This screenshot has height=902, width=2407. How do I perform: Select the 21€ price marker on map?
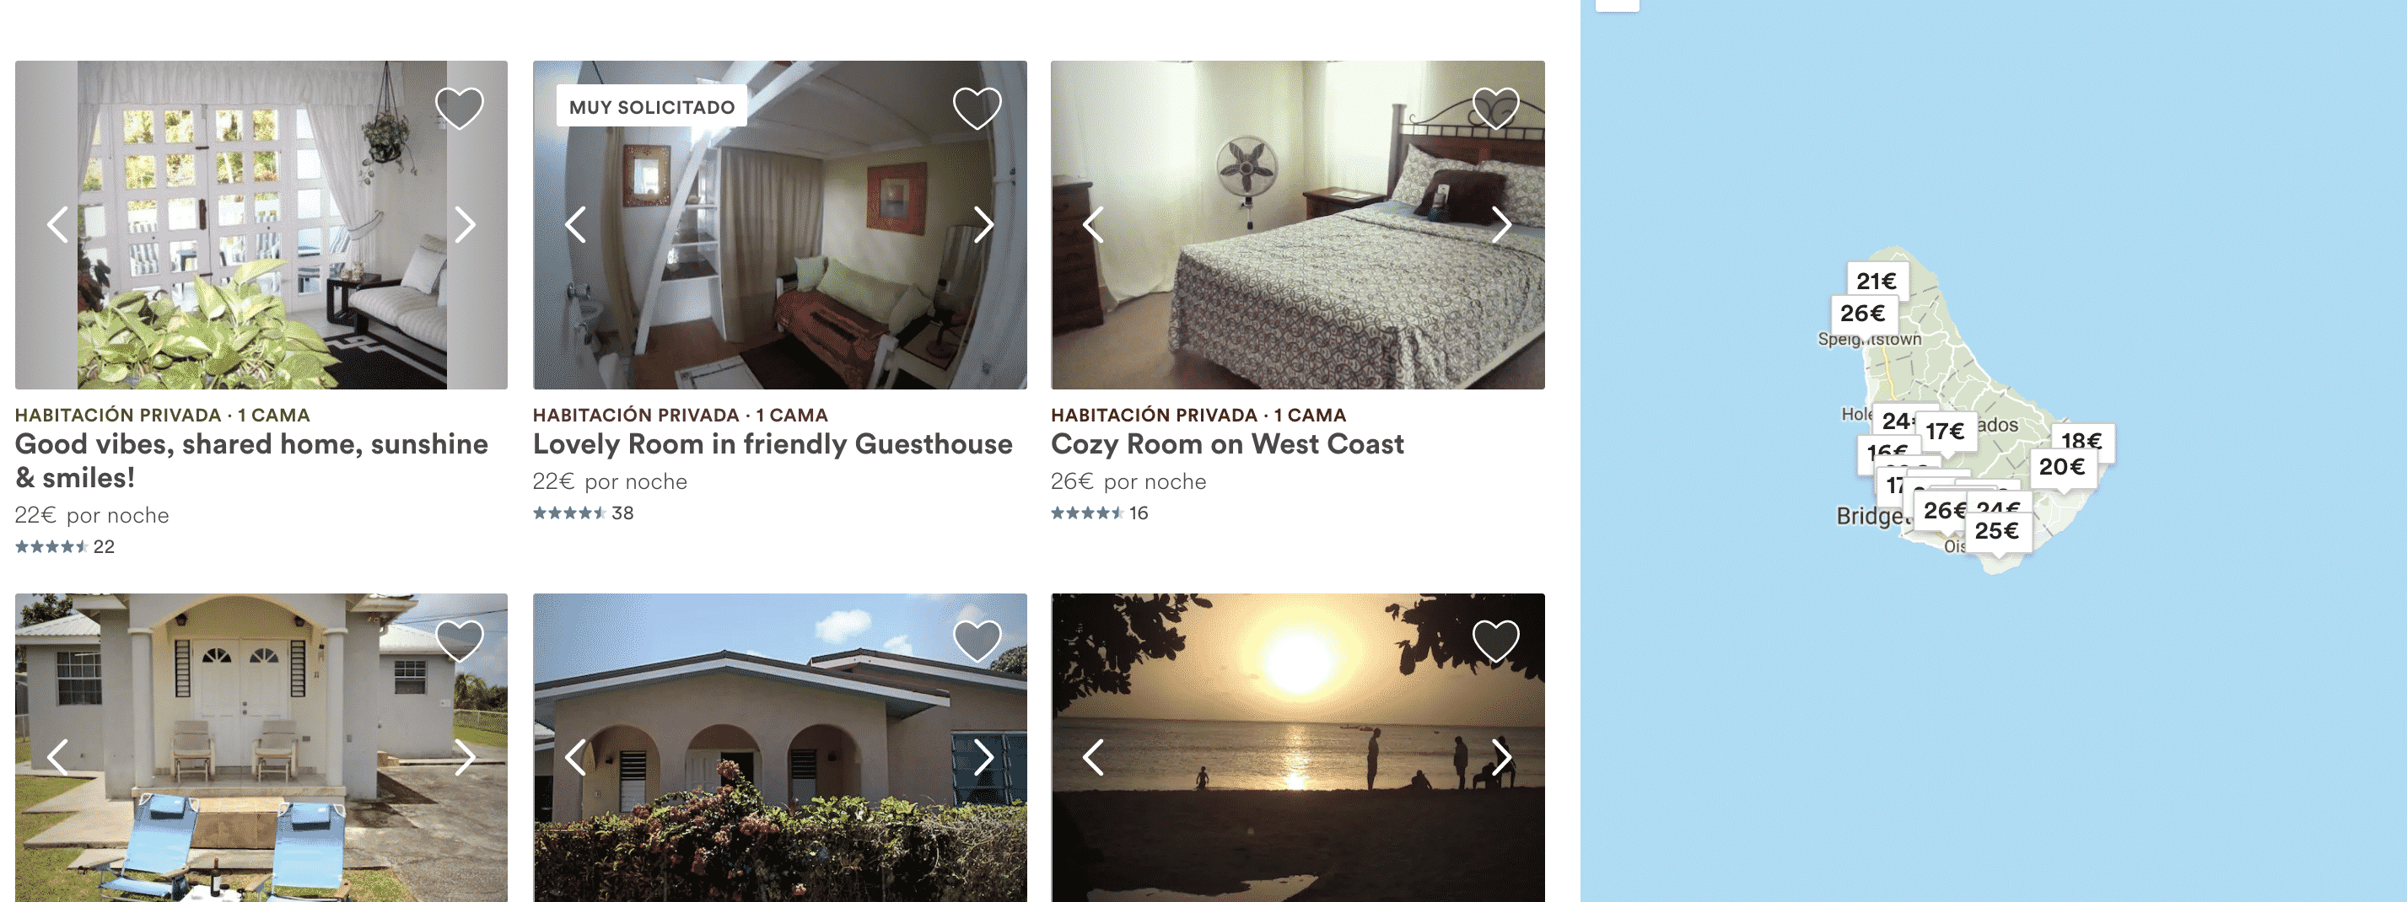1877,280
